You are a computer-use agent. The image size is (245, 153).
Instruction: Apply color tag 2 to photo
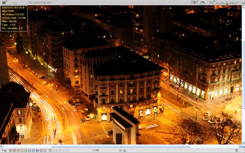click(18, 150)
